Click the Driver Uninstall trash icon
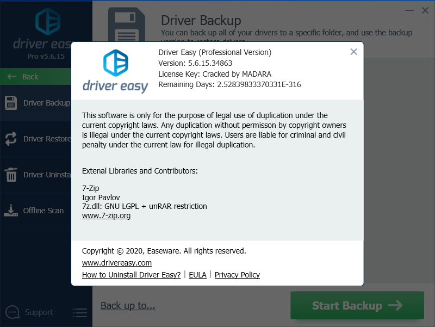The width and height of the screenshot is (435, 327). 11,175
